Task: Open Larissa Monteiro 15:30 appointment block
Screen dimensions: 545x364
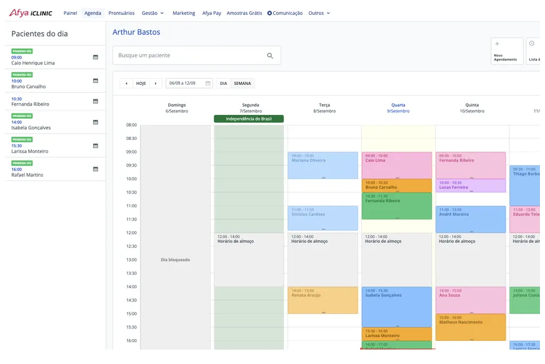Action: [x=397, y=334]
